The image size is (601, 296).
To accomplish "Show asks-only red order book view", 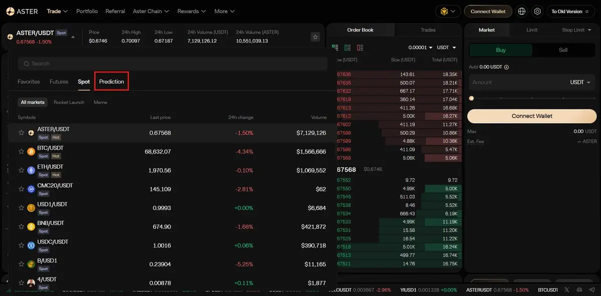I will [360, 47].
